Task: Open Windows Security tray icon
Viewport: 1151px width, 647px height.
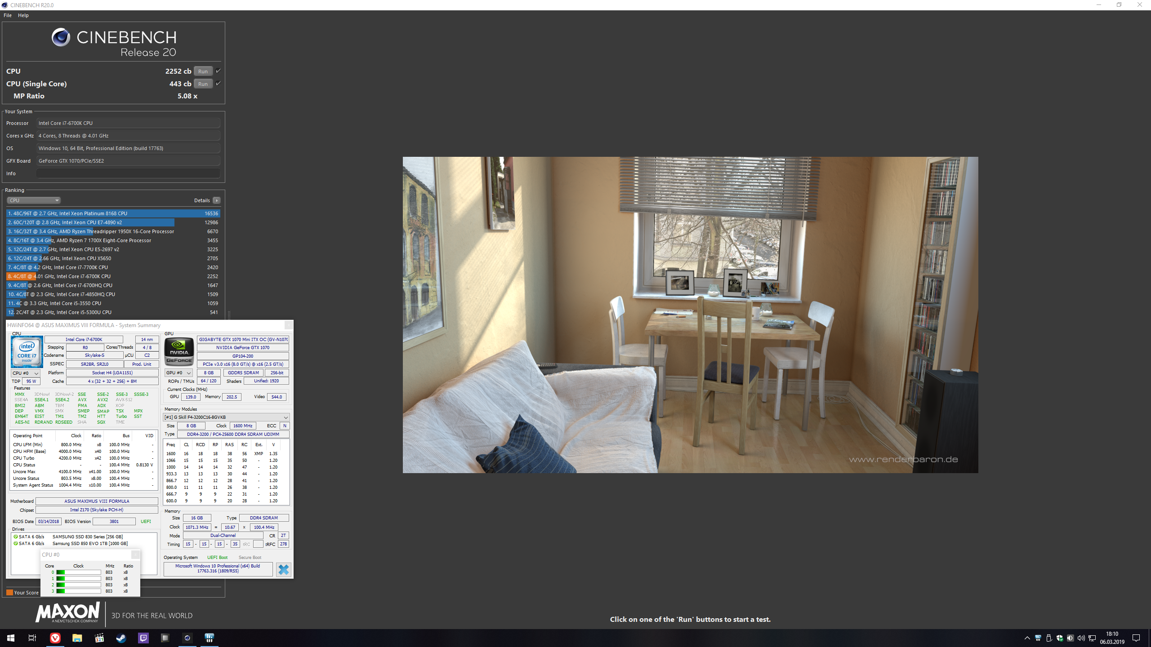Action: coord(1059,638)
